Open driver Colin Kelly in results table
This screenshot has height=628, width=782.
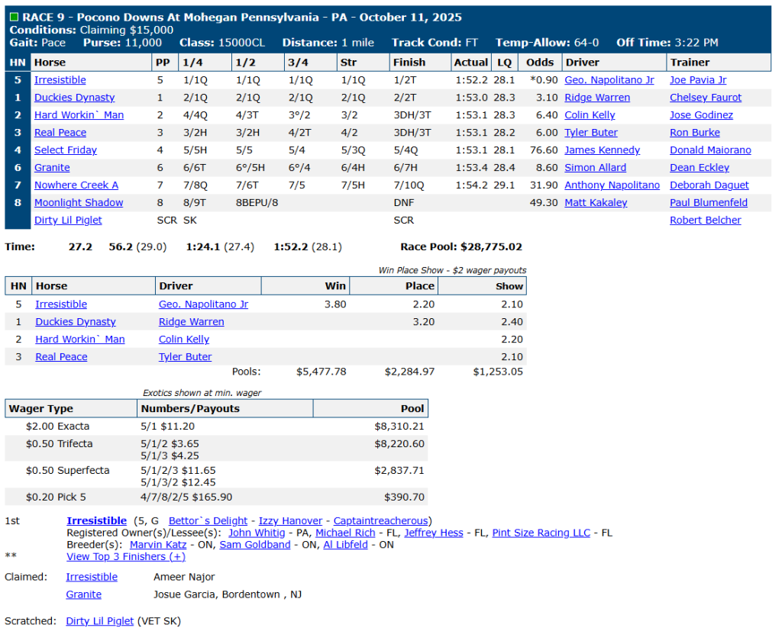(x=590, y=115)
